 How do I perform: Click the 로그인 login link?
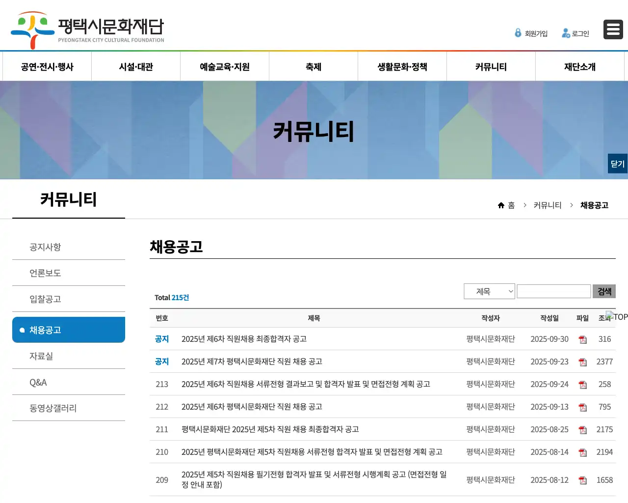[x=576, y=33]
